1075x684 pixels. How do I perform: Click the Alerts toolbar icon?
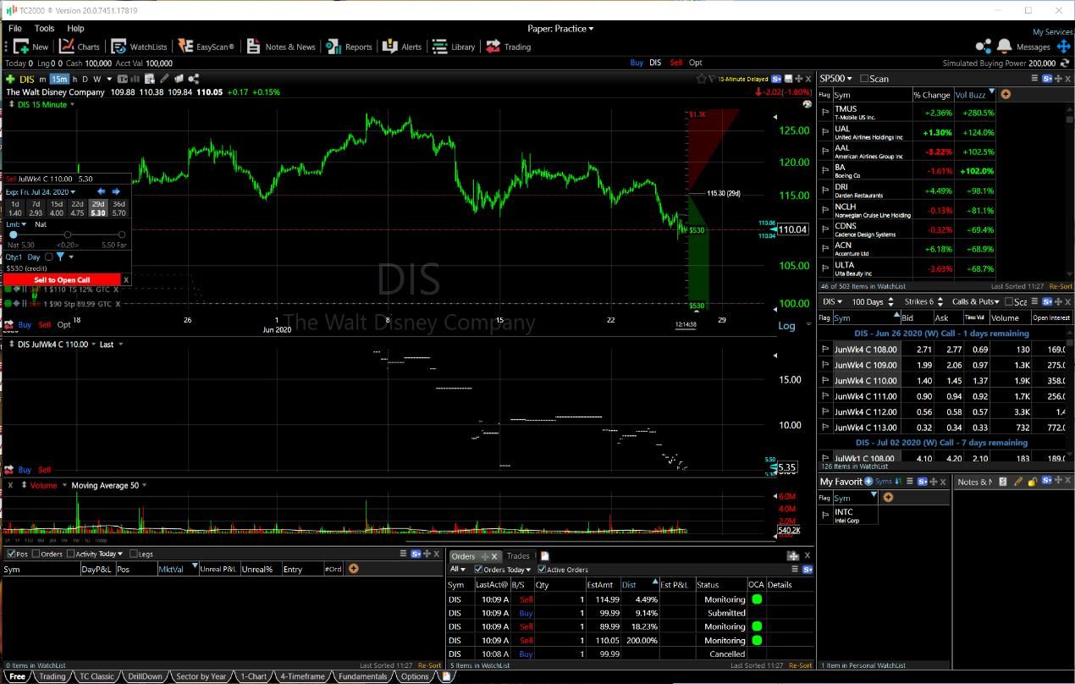coord(389,47)
